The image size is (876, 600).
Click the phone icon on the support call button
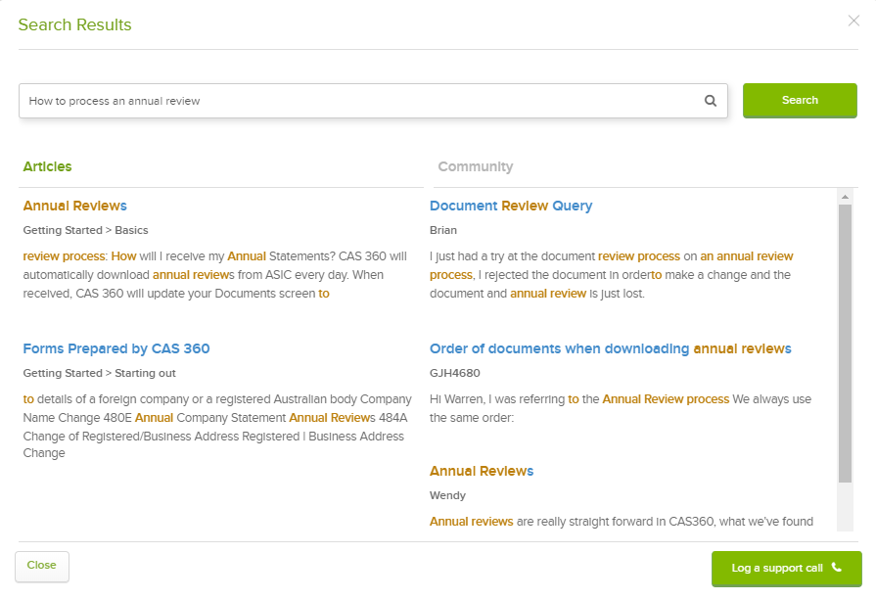(836, 568)
